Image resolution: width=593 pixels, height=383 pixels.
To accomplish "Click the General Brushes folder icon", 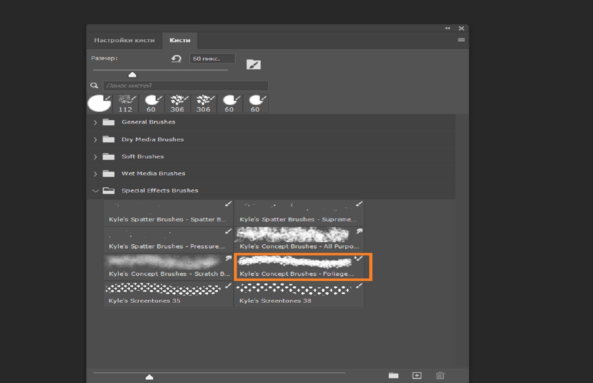I will (x=109, y=122).
